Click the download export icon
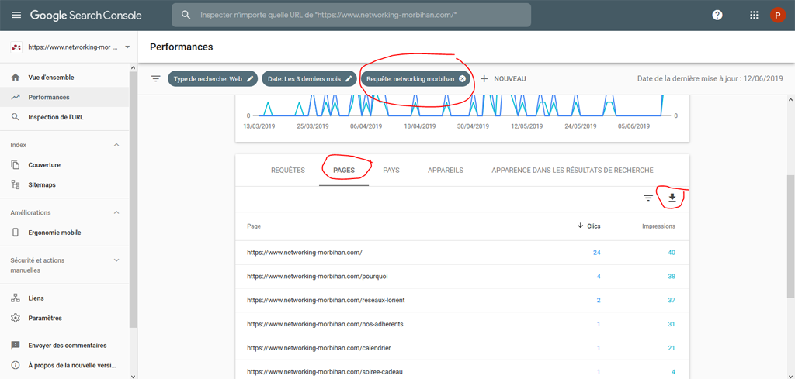Screen dimensions: 795x379 672,198
